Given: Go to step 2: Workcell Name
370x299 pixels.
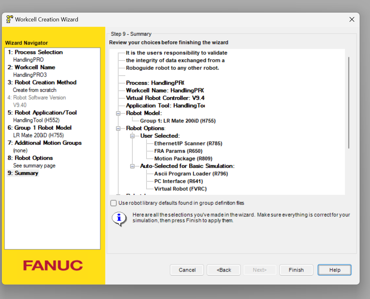Looking at the screenshot, I should [x=31, y=67].
